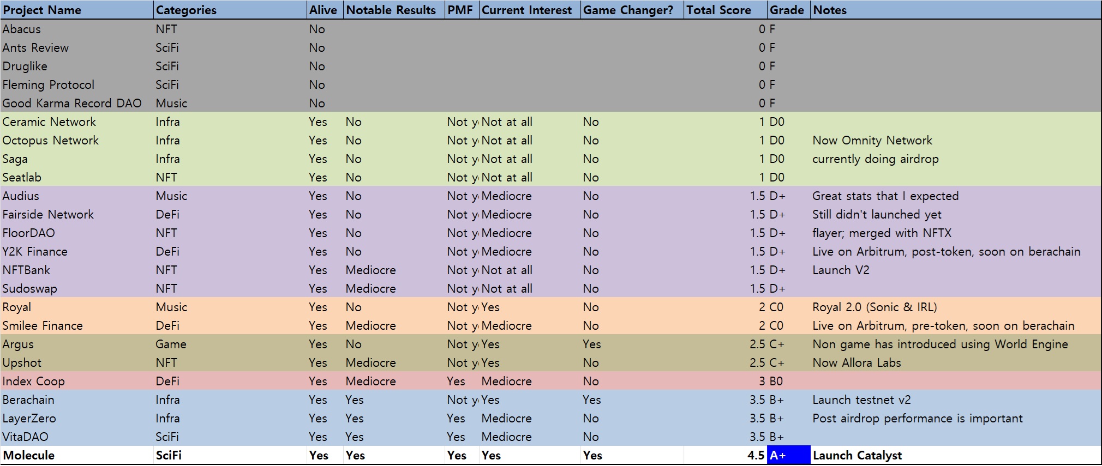1102x466 pixels.
Task: Click the Fleming Protocol cell
Action: [x=77, y=85]
